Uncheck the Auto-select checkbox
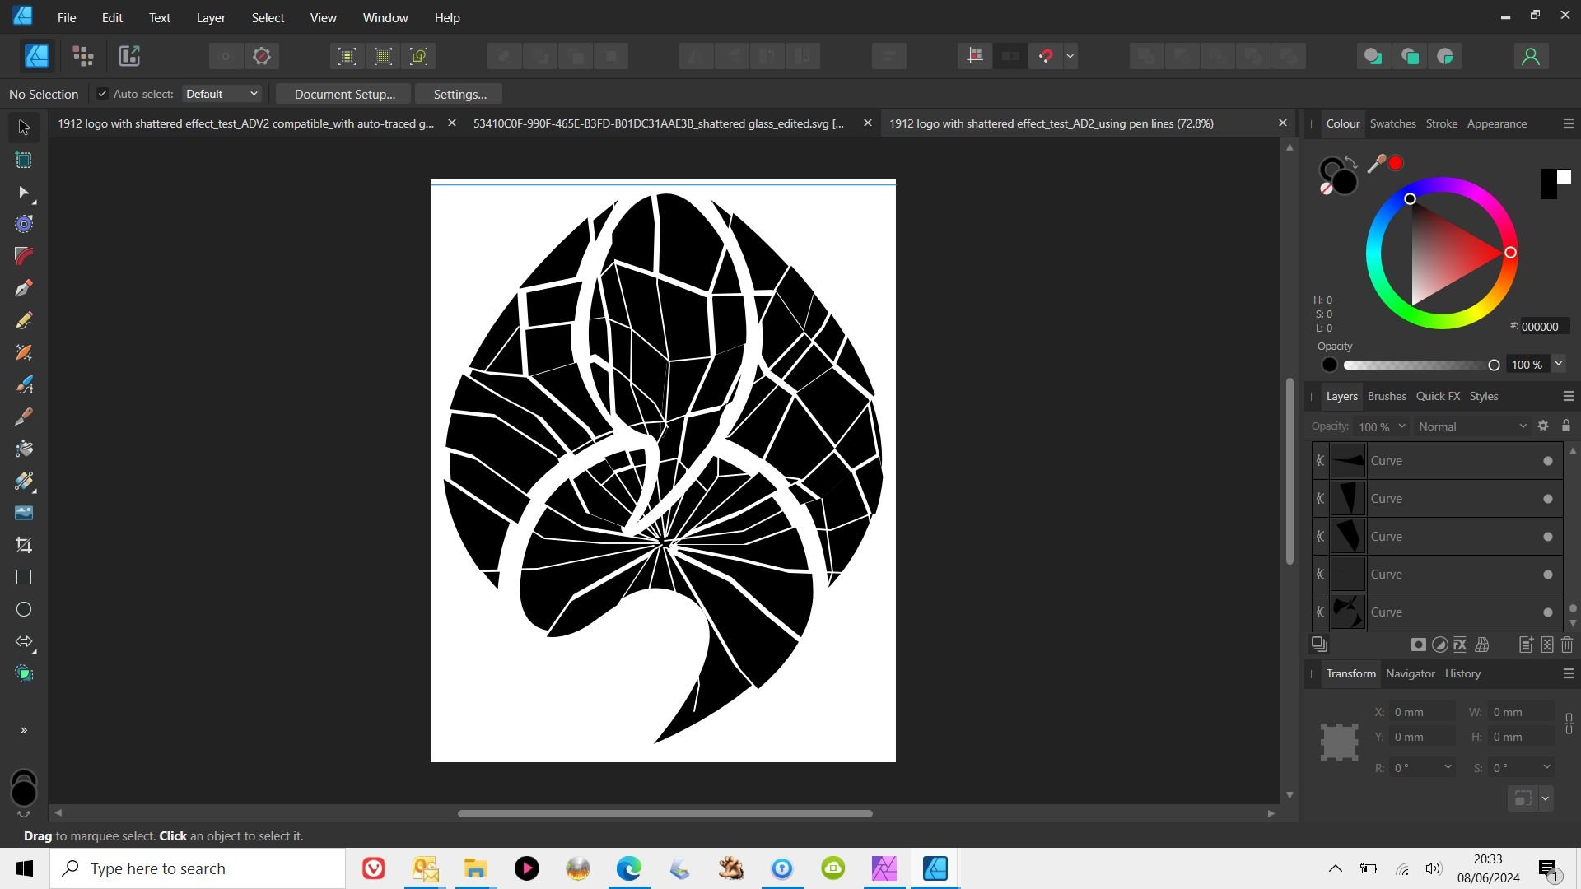The width and height of the screenshot is (1581, 889). pos(102,94)
